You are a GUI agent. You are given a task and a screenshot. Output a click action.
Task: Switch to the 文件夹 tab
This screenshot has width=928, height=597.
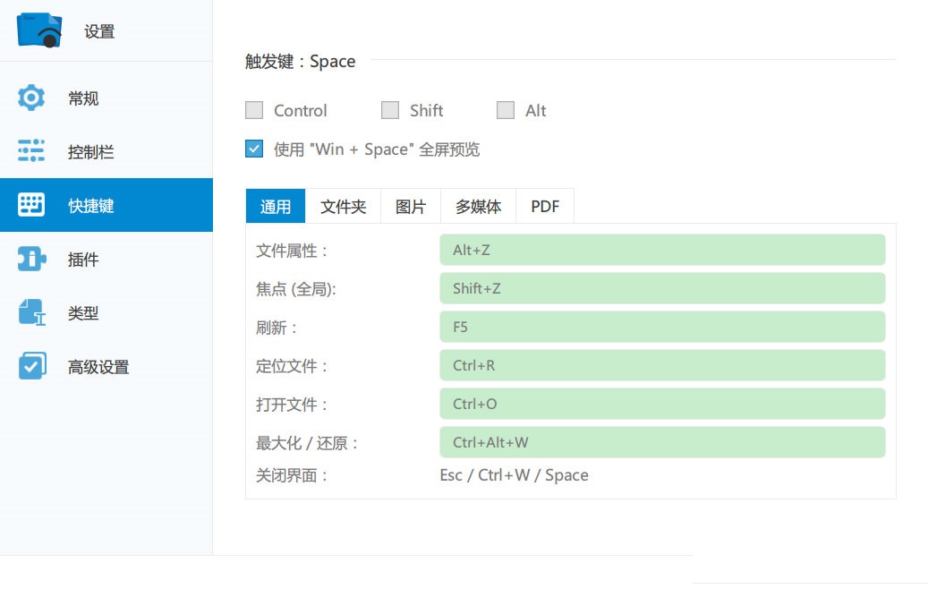pos(344,207)
